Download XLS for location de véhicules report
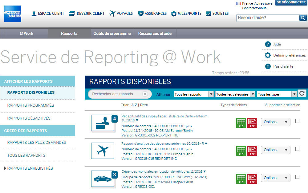The width and height of the screenshot is (308, 193). (x=241, y=179)
